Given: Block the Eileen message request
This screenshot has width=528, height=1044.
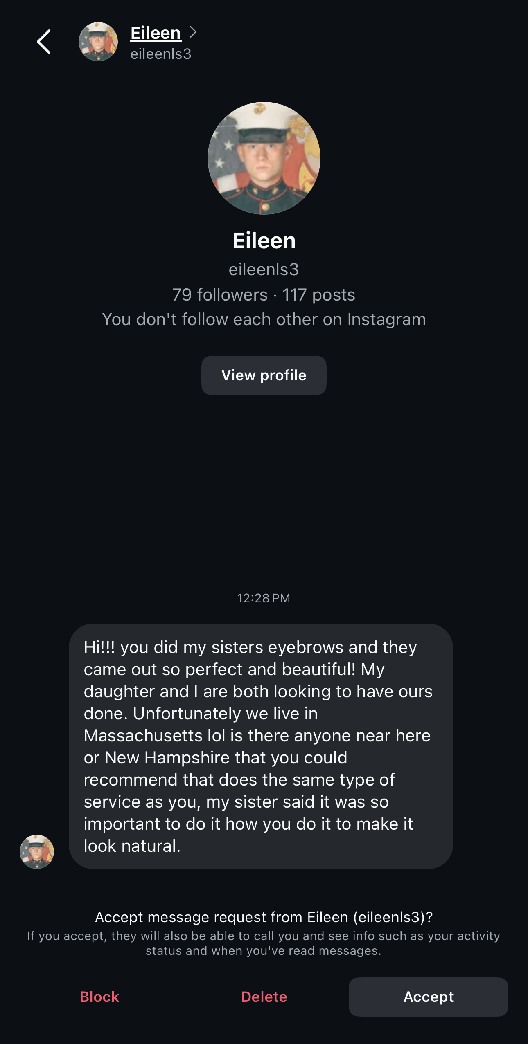Looking at the screenshot, I should [99, 997].
